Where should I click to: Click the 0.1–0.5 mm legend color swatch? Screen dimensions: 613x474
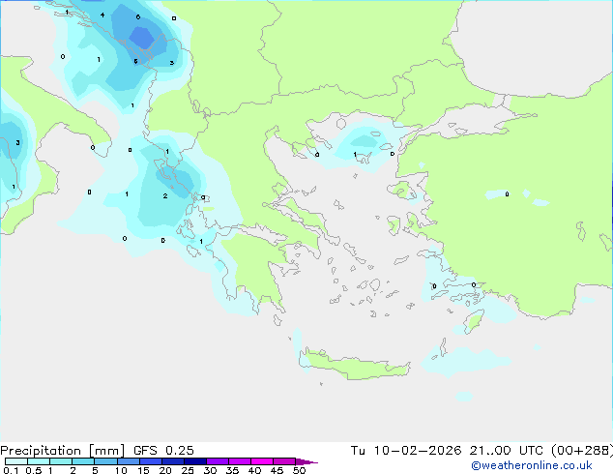(16, 461)
